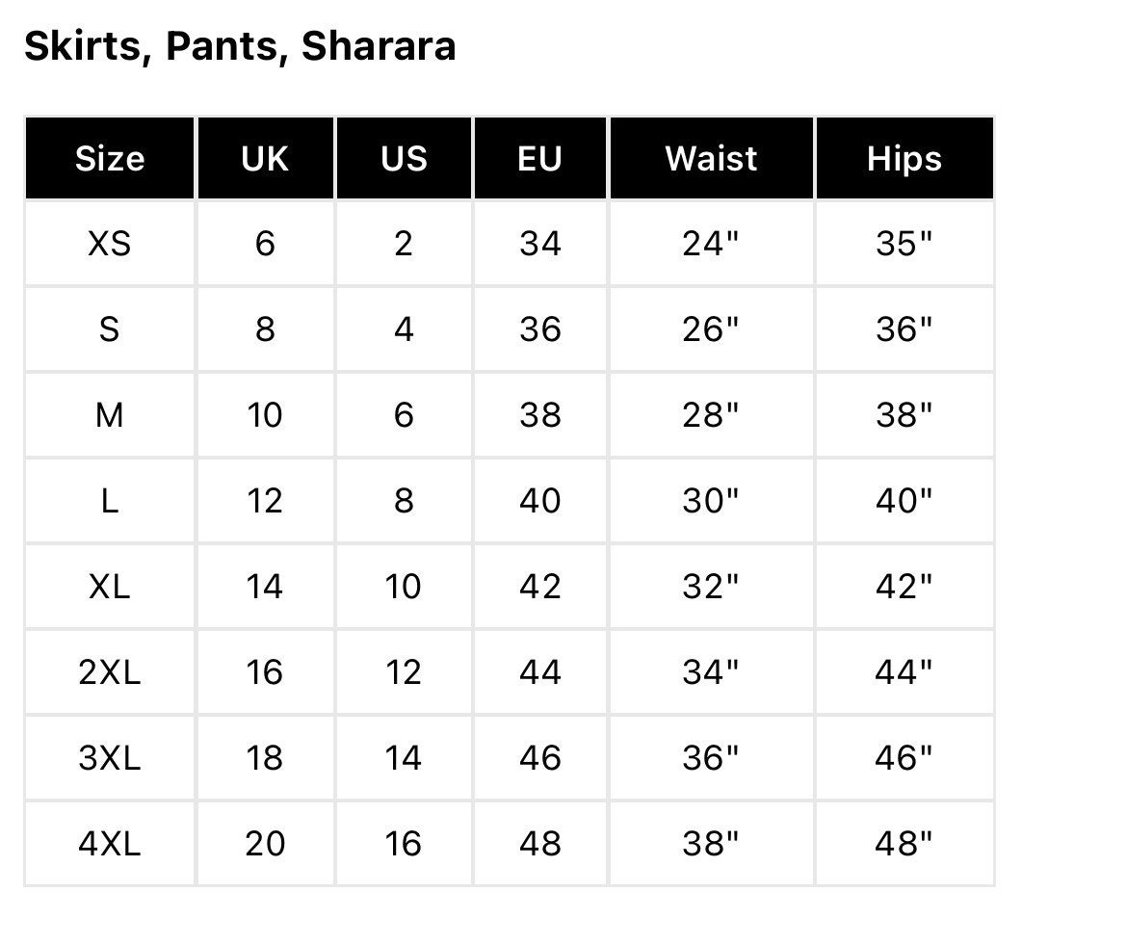Viewport: 1127px width, 945px height.
Task: Click waist value 26" in S row
Action: coord(711,329)
